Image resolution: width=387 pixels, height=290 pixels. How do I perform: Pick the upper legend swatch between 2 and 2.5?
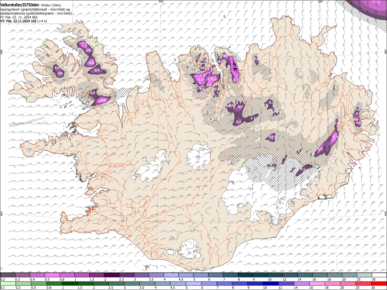pos(112,275)
